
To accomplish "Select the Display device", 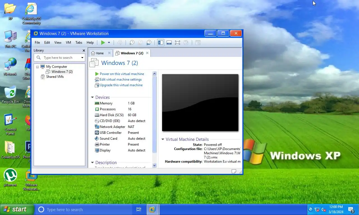I will [121, 150].
